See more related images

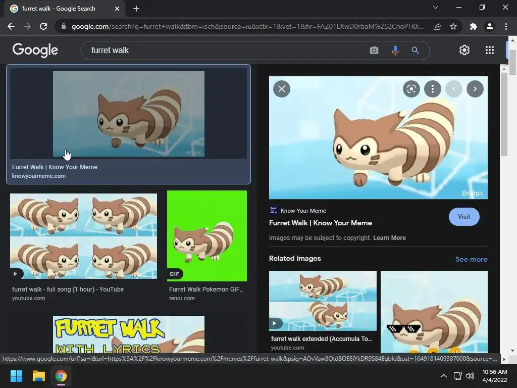(x=471, y=259)
